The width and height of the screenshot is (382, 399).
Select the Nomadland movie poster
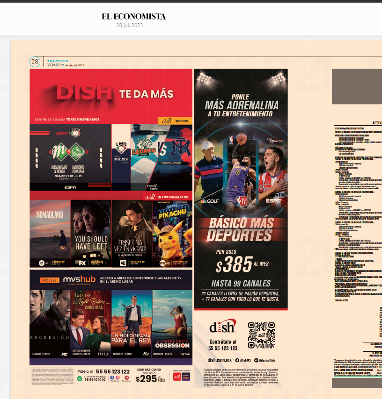pos(50,234)
